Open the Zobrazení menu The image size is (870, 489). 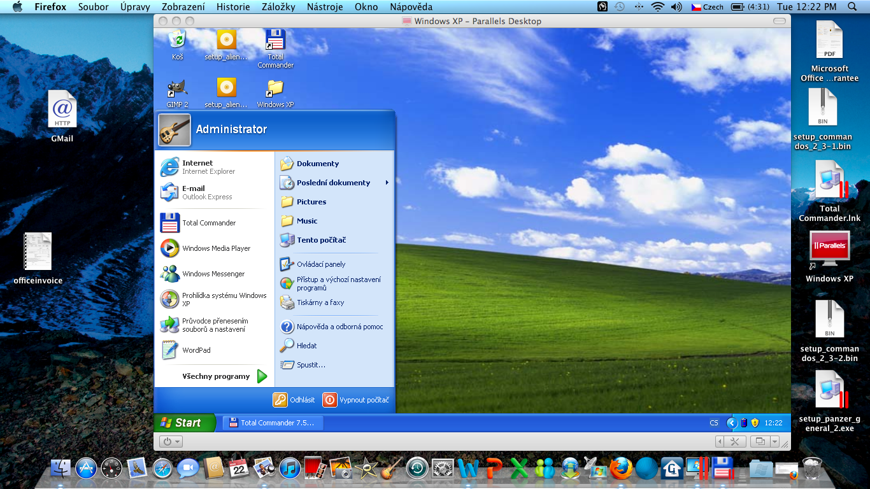coord(183,7)
